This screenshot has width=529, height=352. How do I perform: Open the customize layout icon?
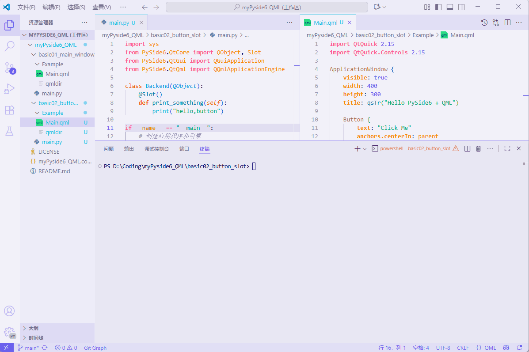coord(427,7)
